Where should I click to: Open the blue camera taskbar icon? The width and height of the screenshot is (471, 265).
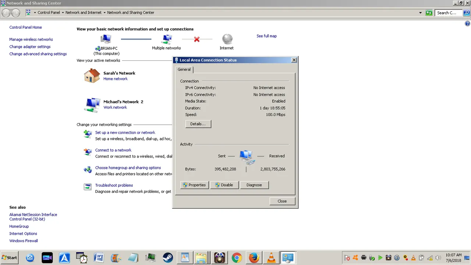[x=30, y=258]
